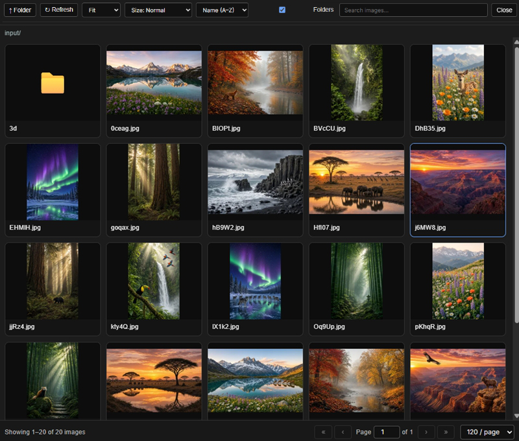Screen dimensions: 519x441
Task: Click the vertical scrollbar thumb
Action: (516, 185)
